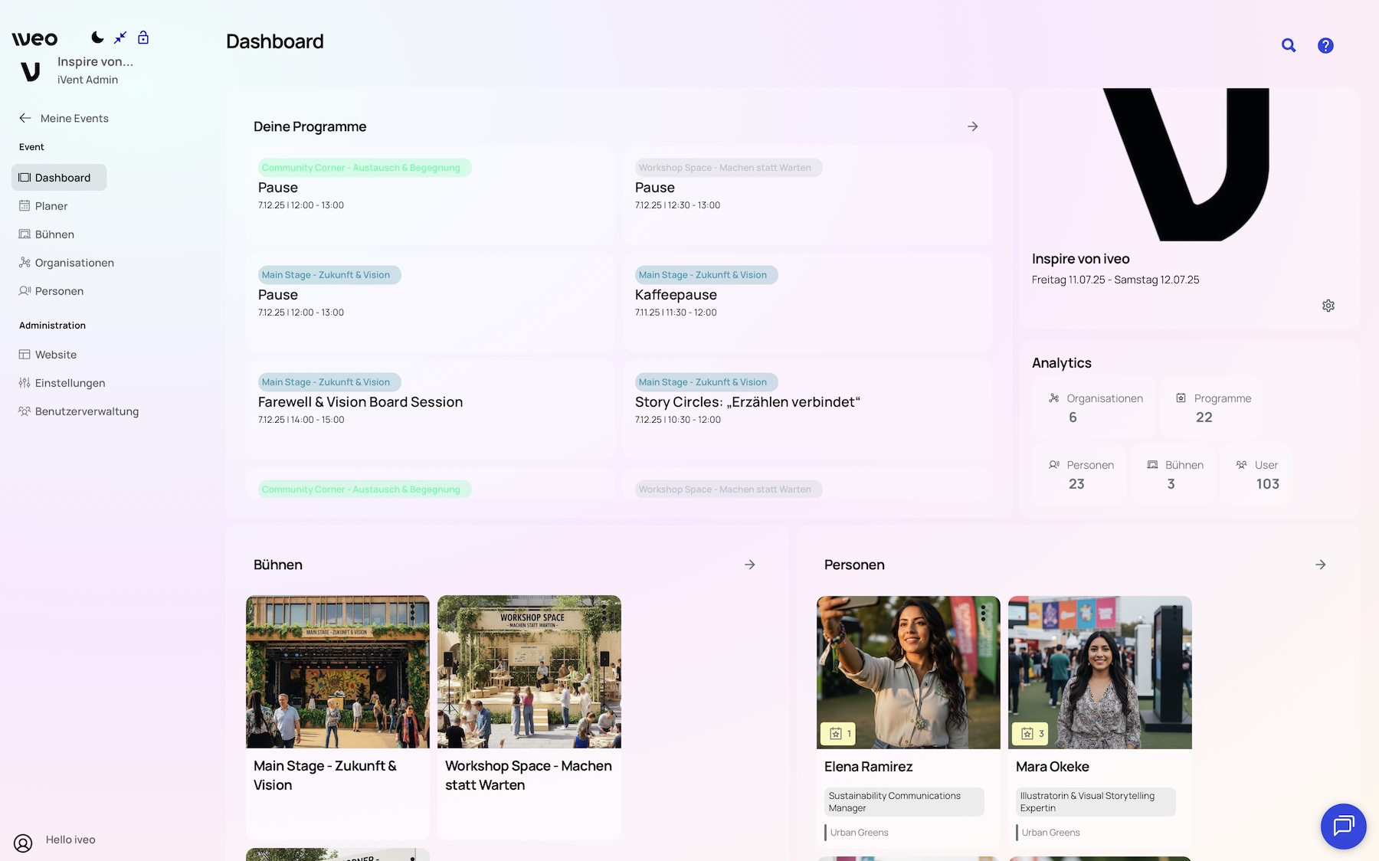Toggle dark mode via the moon icon
Image resolution: width=1379 pixels, height=861 pixels.
(x=97, y=37)
